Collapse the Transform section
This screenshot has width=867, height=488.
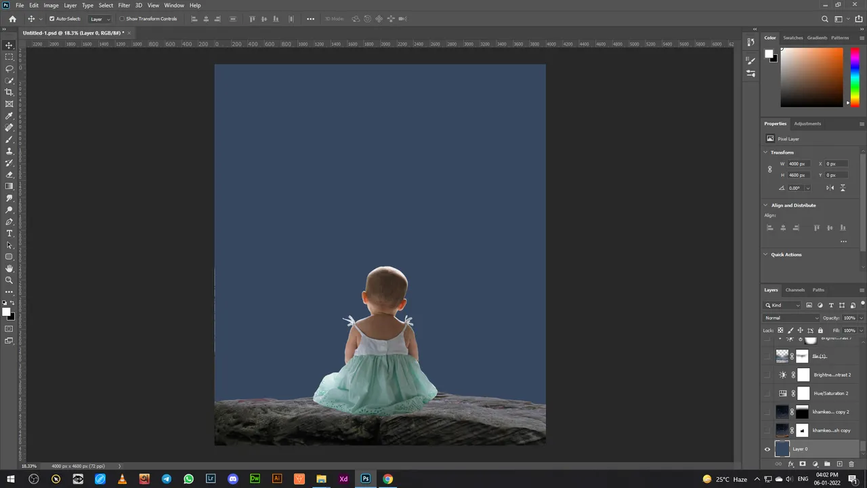point(766,152)
